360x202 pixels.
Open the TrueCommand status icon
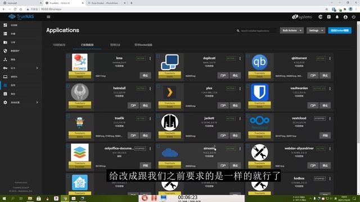321,17
